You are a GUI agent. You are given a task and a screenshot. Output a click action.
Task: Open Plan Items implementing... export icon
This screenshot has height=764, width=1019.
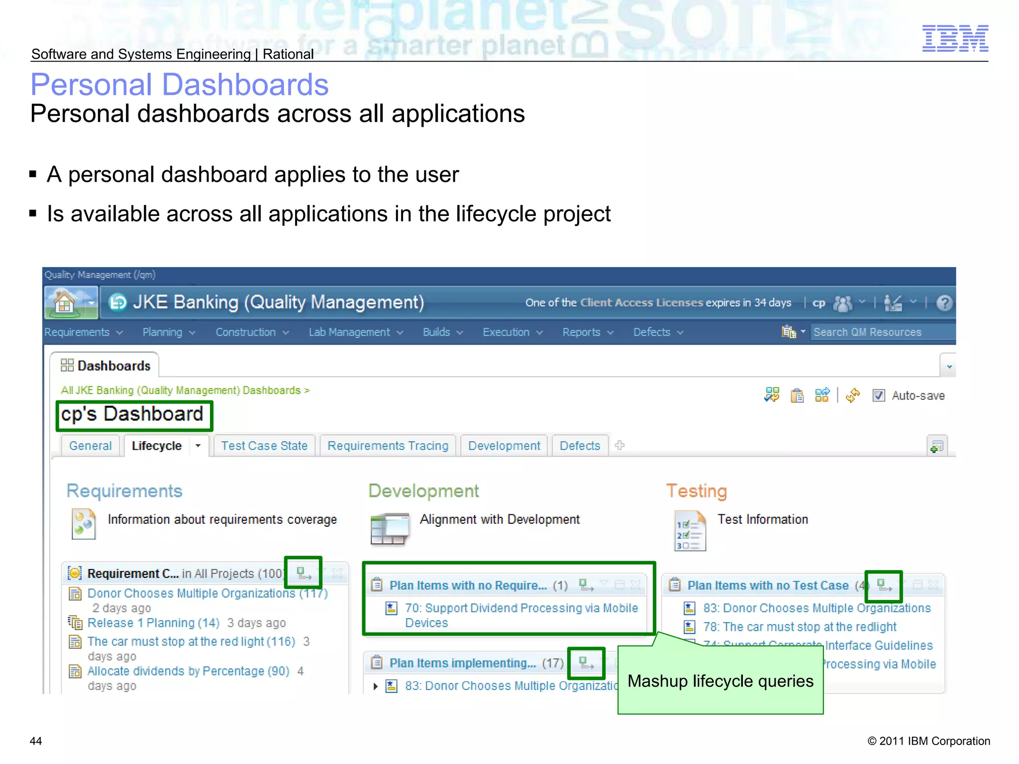[x=587, y=663]
